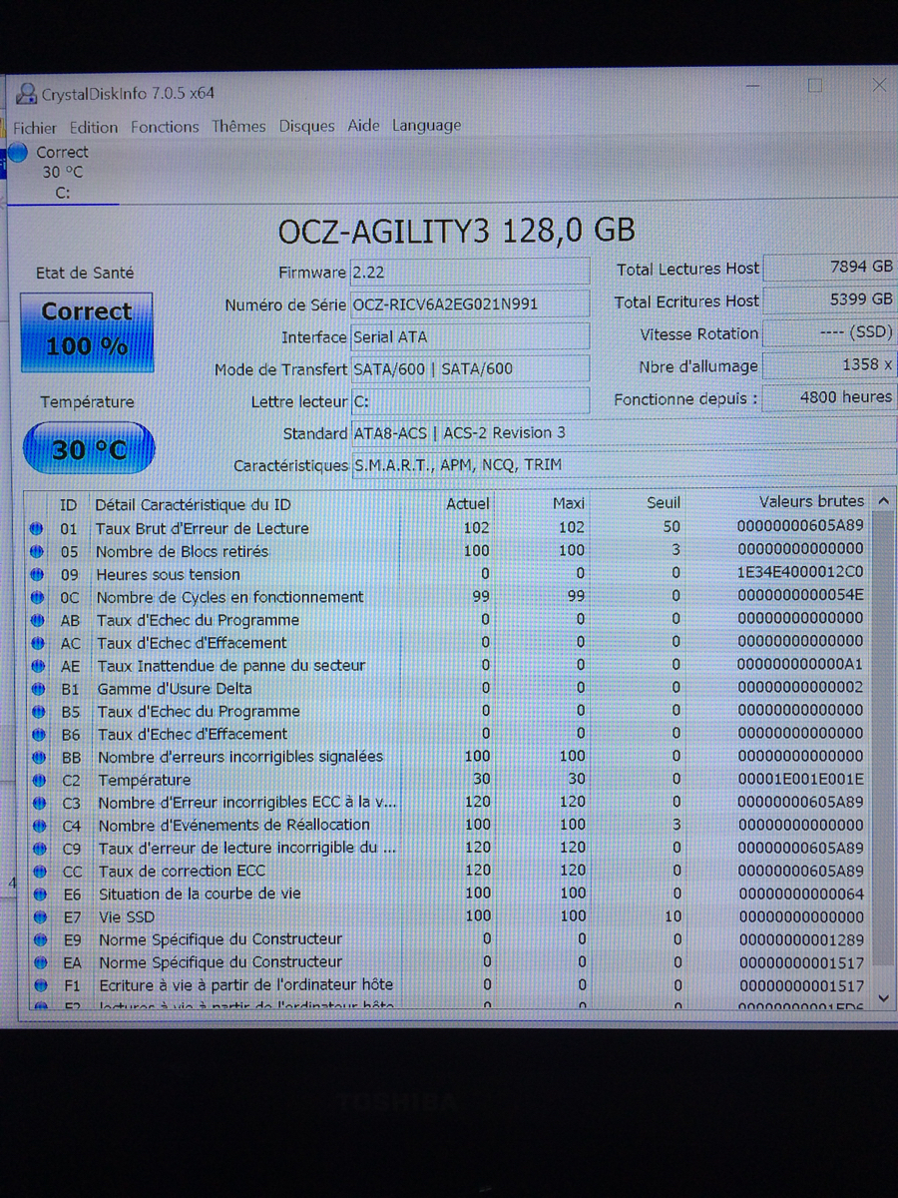The width and height of the screenshot is (898, 1198).
Task: Click status dot for ID C9 row
Action: point(40,849)
